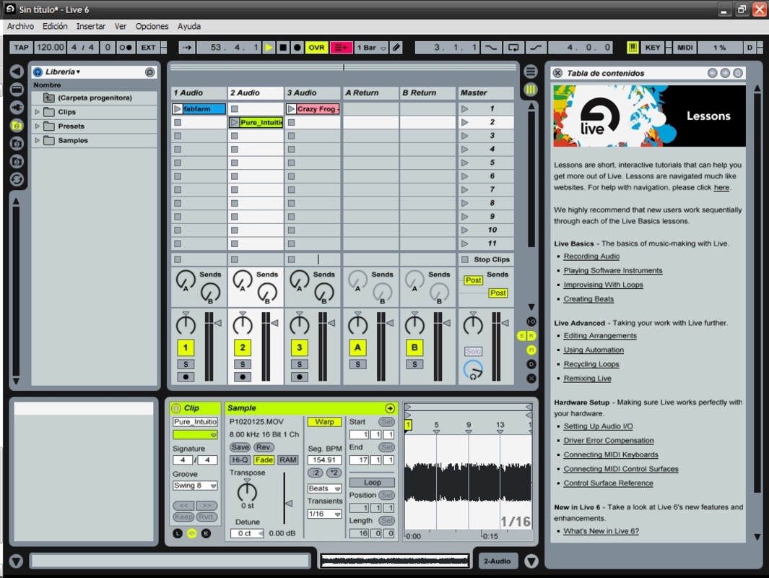Click the Stop Clips button
This screenshot has width=769, height=578.
[486, 259]
